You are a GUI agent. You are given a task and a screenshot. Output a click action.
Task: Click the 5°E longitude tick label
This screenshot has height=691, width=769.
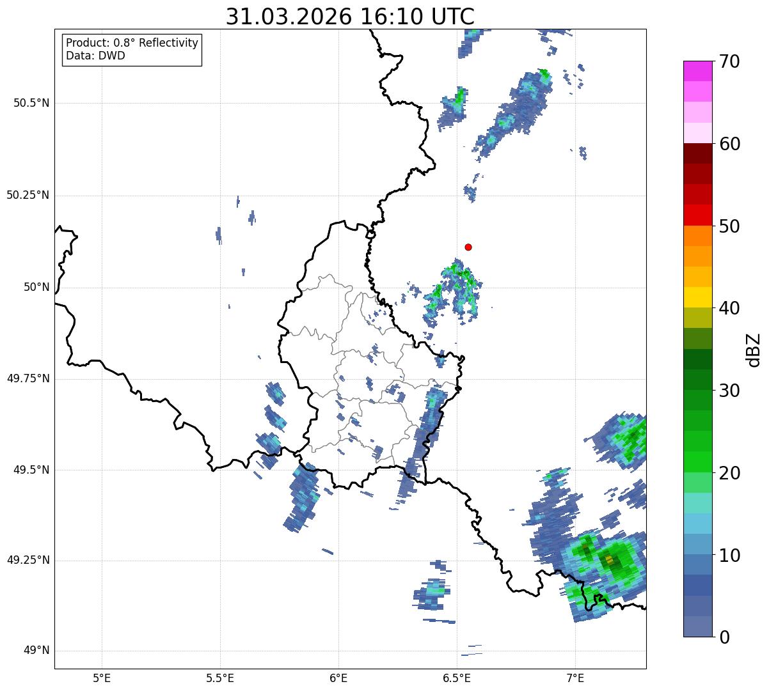(x=102, y=678)
